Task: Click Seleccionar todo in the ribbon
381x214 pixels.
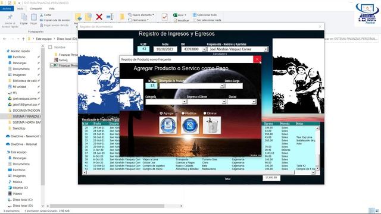Action: (205, 15)
